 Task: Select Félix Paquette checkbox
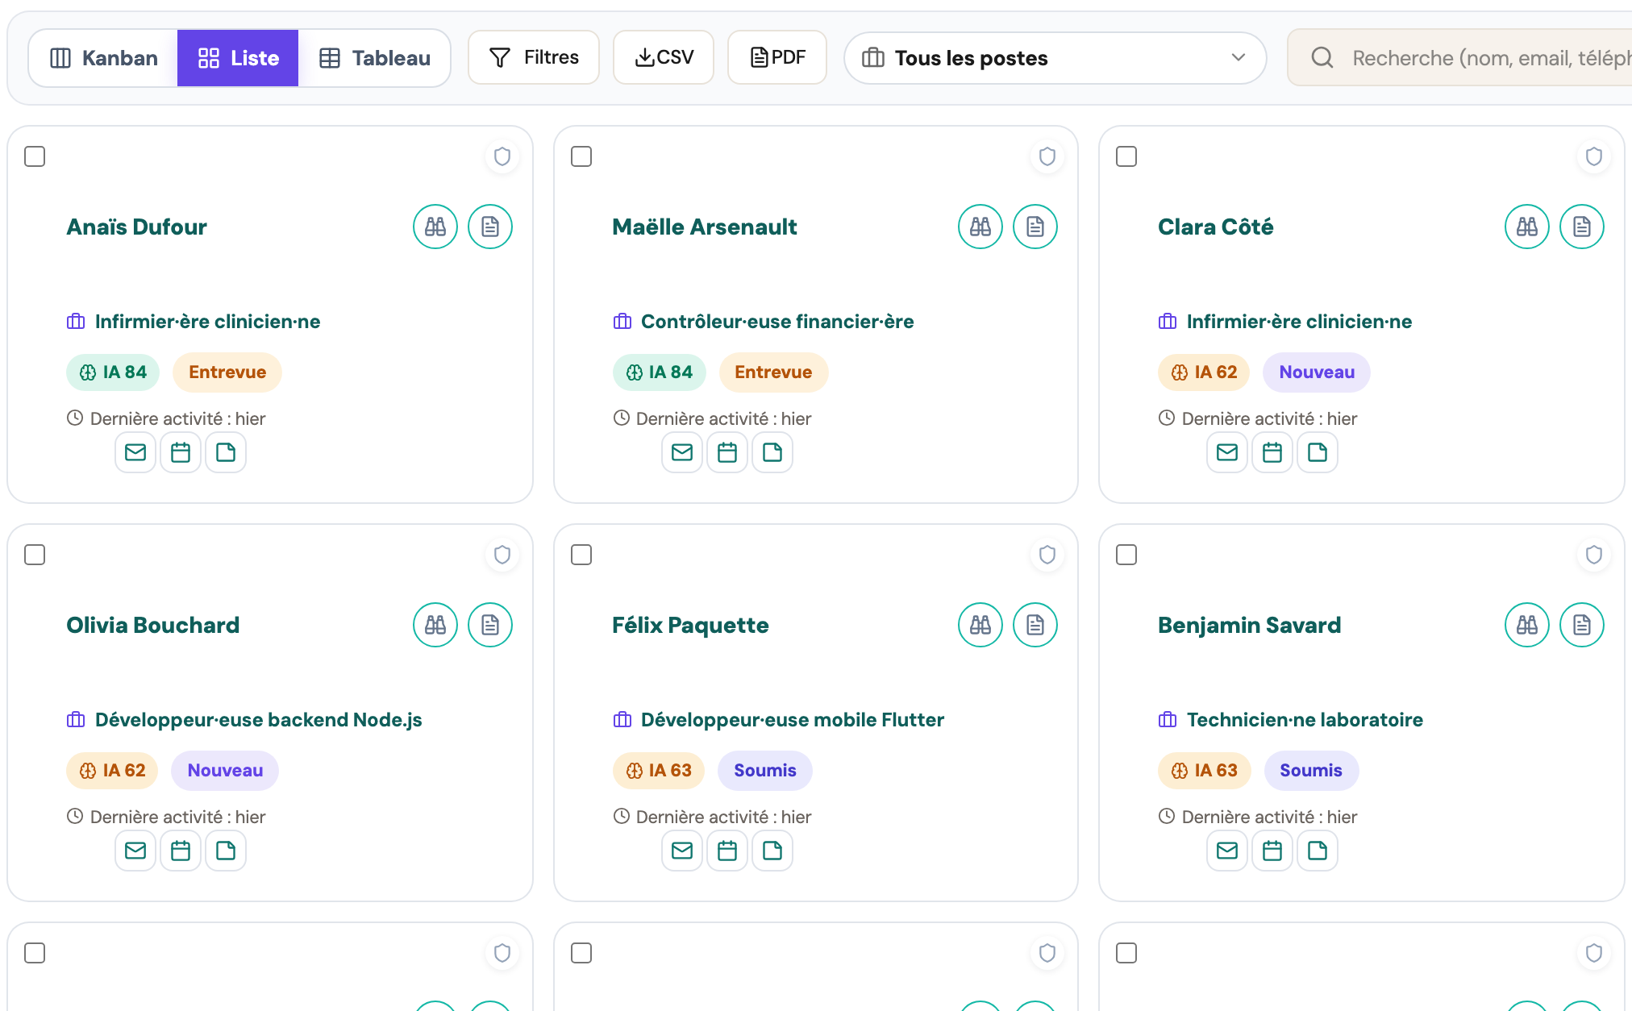(581, 555)
